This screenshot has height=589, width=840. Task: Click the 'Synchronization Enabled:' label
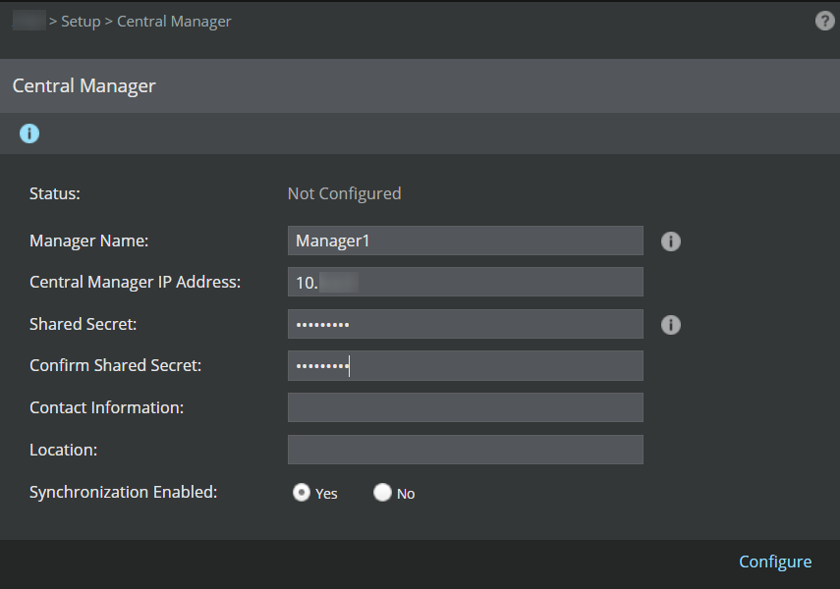tap(123, 492)
